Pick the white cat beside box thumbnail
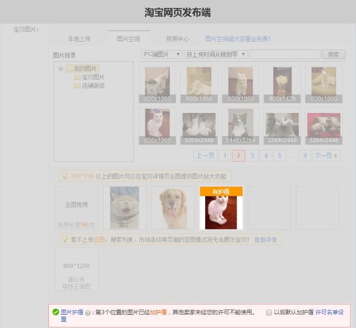This screenshot has width=356, height=328. [x=157, y=85]
